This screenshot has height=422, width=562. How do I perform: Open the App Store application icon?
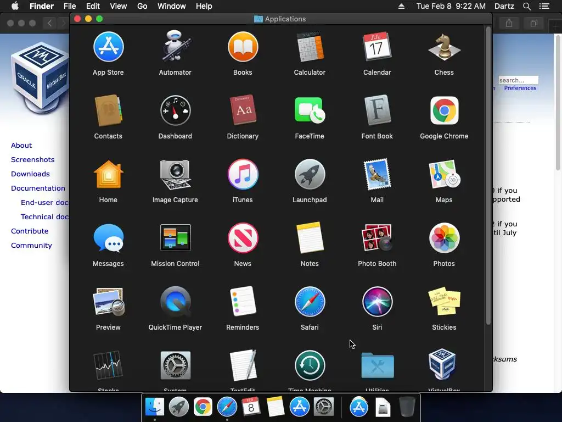coord(108,47)
